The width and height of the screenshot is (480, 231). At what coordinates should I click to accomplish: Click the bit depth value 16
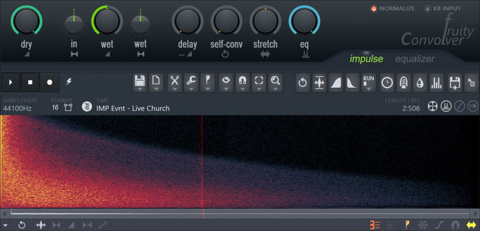tap(55, 107)
